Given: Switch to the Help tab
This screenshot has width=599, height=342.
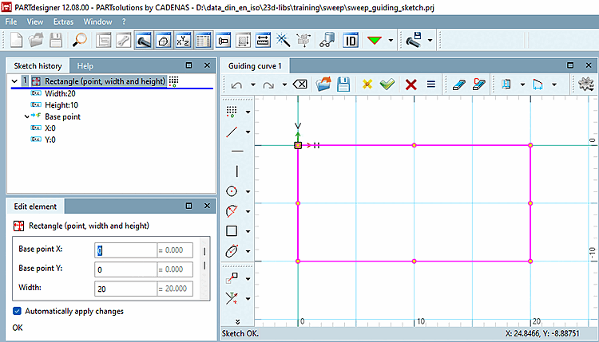Looking at the screenshot, I should click(85, 66).
